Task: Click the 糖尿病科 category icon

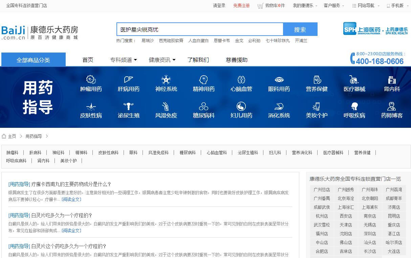Action: pos(203,106)
